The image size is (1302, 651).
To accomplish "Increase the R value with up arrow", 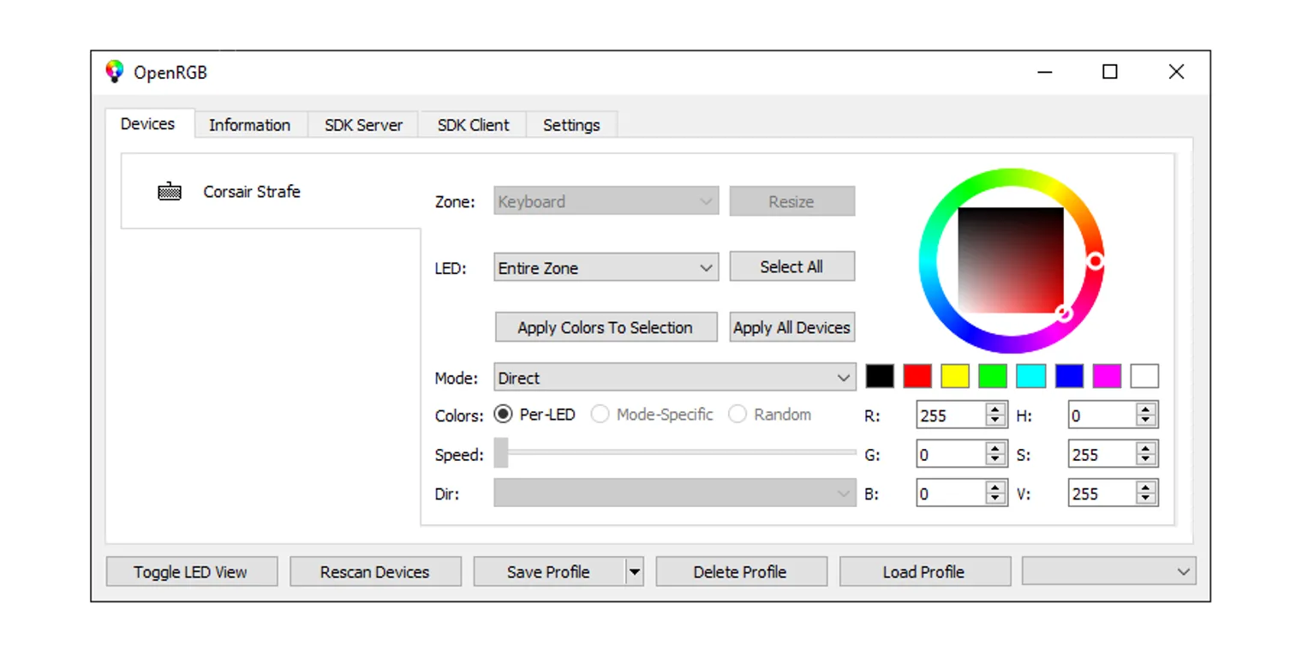I will click(x=994, y=410).
